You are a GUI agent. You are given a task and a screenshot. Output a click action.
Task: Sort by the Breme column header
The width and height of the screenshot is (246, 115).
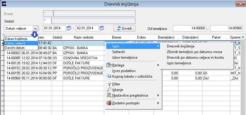pos(116,37)
